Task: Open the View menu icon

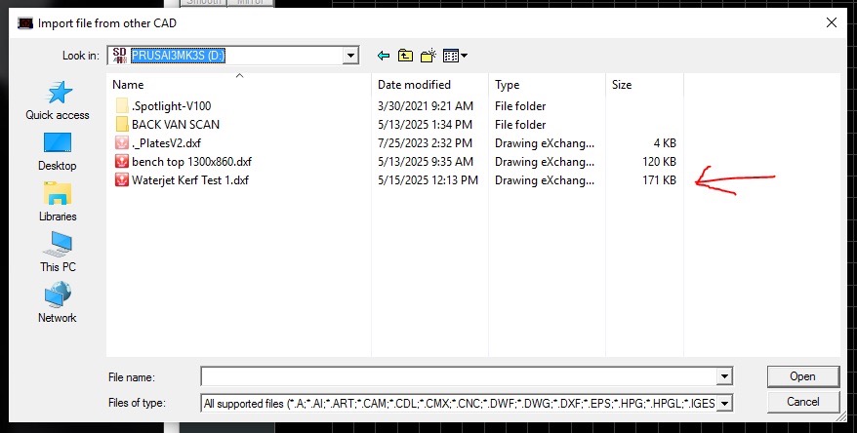Action: (x=455, y=56)
